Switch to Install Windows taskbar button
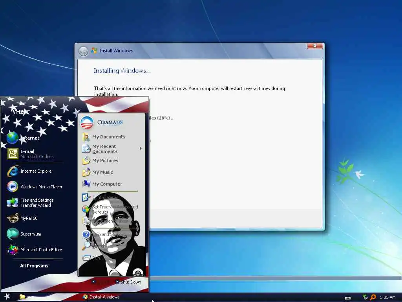402x302 pixels. [x=101, y=297]
